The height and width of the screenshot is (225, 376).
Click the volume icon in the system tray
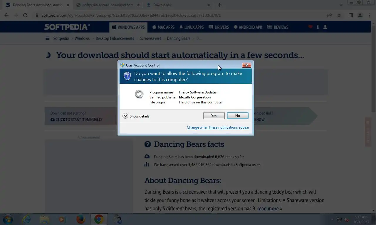[347, 219]
